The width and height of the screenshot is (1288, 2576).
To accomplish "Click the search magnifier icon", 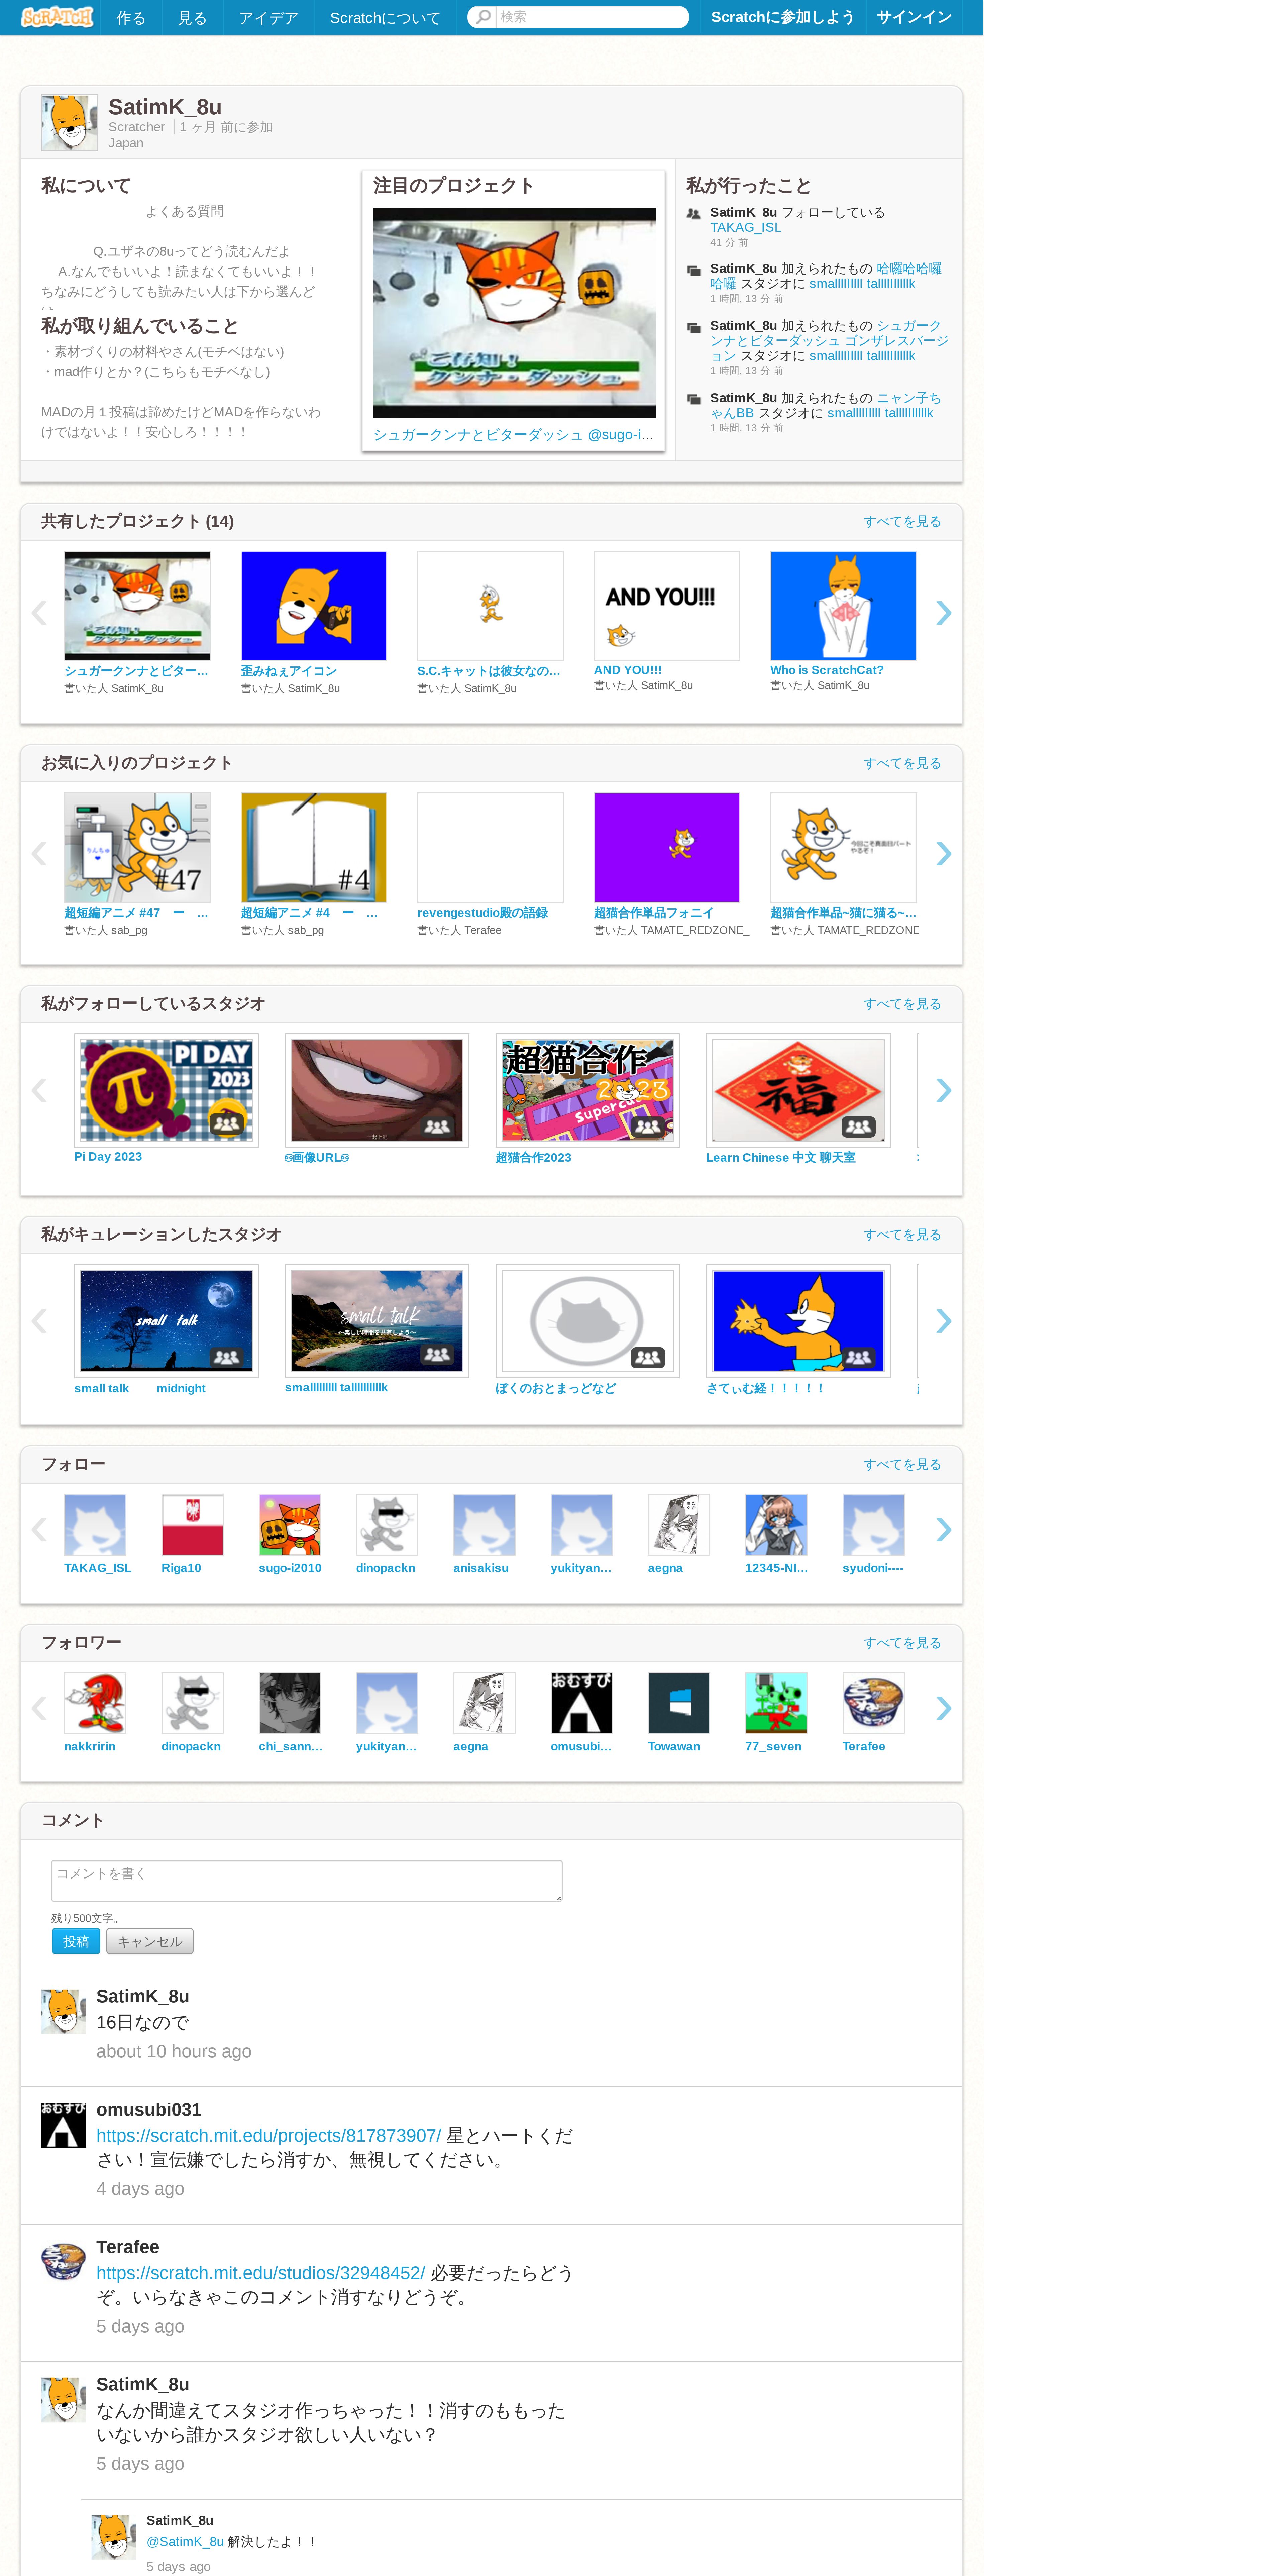I will pos(483,17).
